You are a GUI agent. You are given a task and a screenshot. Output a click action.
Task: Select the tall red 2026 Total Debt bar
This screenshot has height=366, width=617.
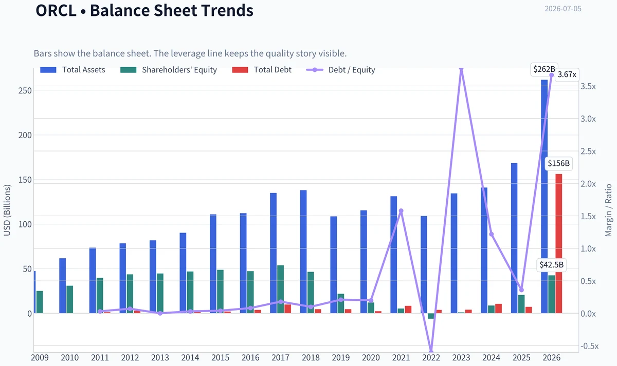click(559, 243)
